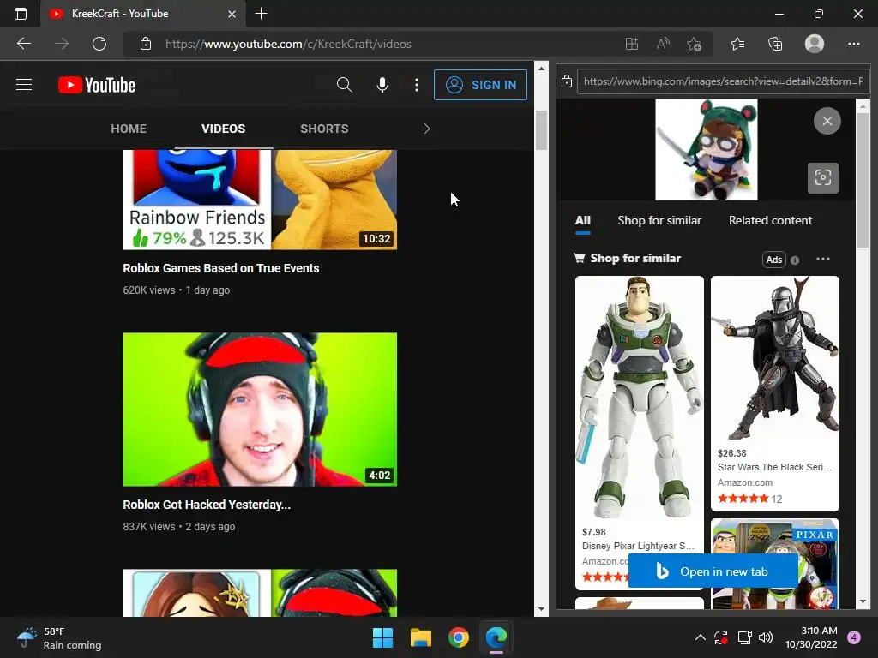Open the weather widget Rain coming
This screenshot has height=658, width=878.
[x=59, y=637]
